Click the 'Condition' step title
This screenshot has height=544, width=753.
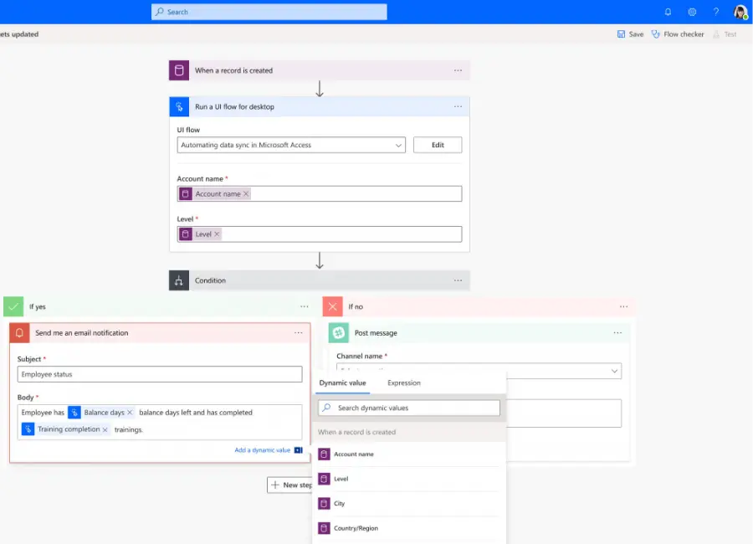[x=210, y=280]
